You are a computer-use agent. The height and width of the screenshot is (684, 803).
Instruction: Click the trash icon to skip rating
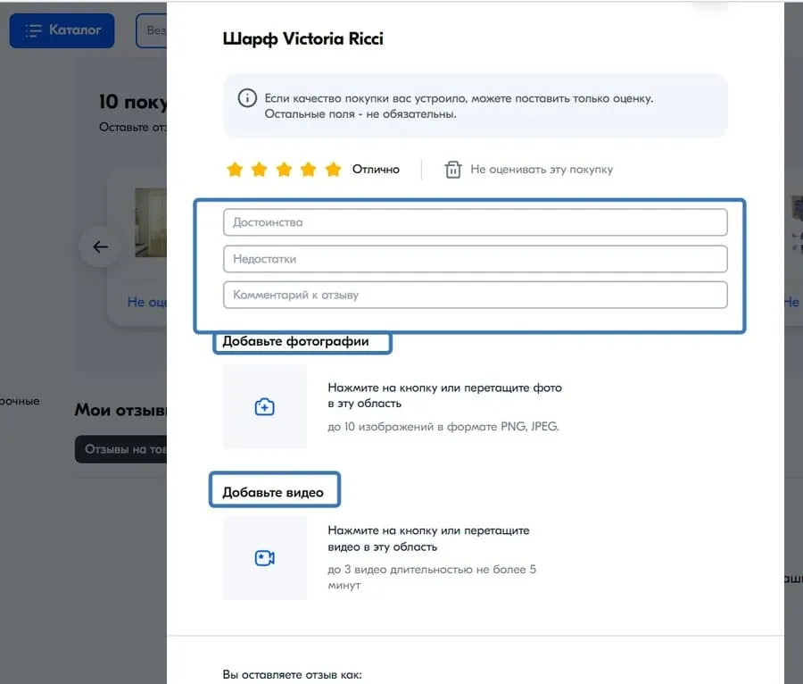point(455,169)
